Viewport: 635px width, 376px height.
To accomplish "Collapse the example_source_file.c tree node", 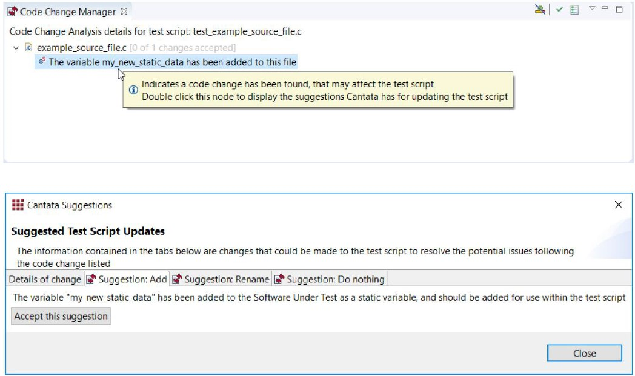I will [16, 48].
